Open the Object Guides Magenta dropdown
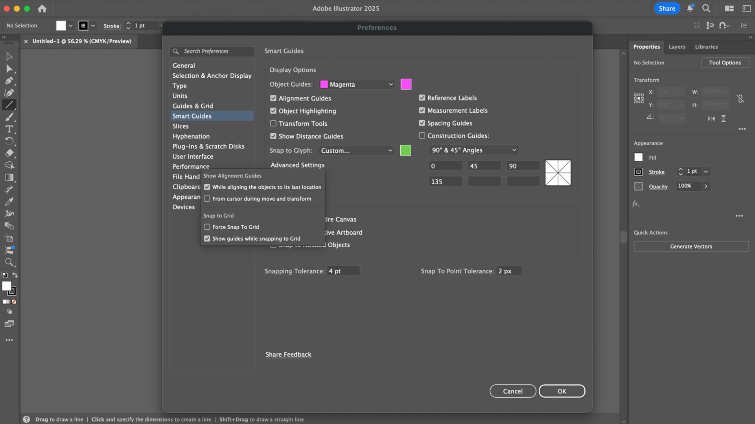755x424 pixels. (x=357, y=84)
